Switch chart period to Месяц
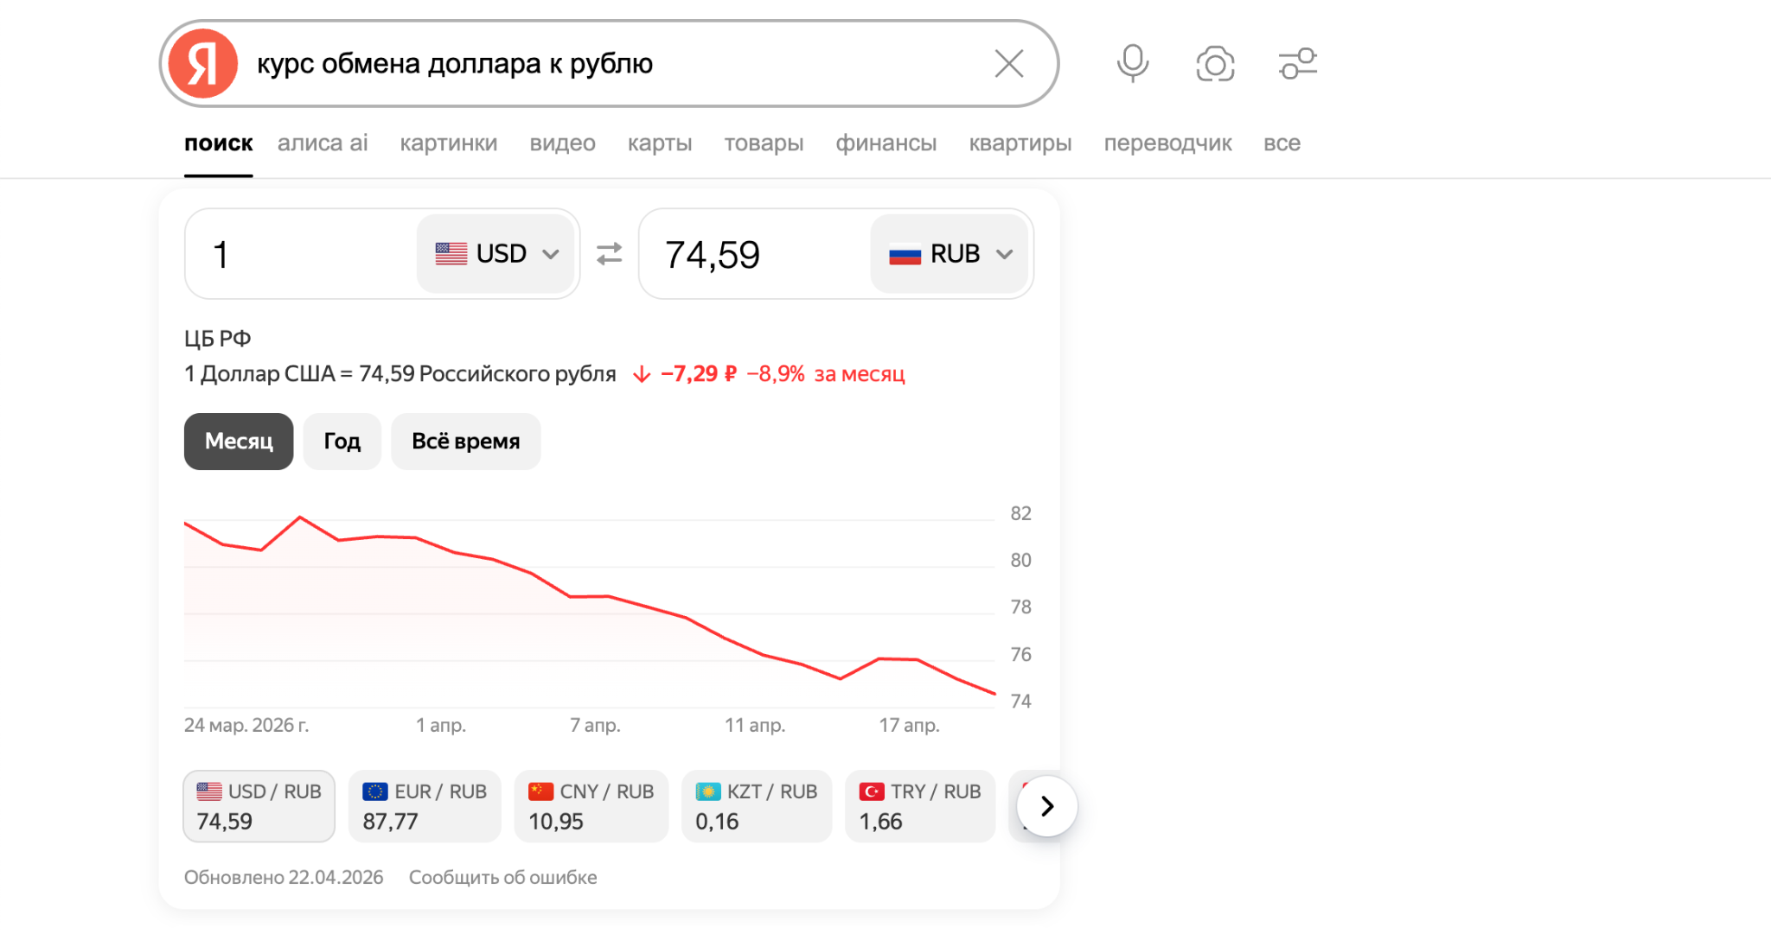The image size is (1771, 934). pyautogui.click(x=239, y=442)
